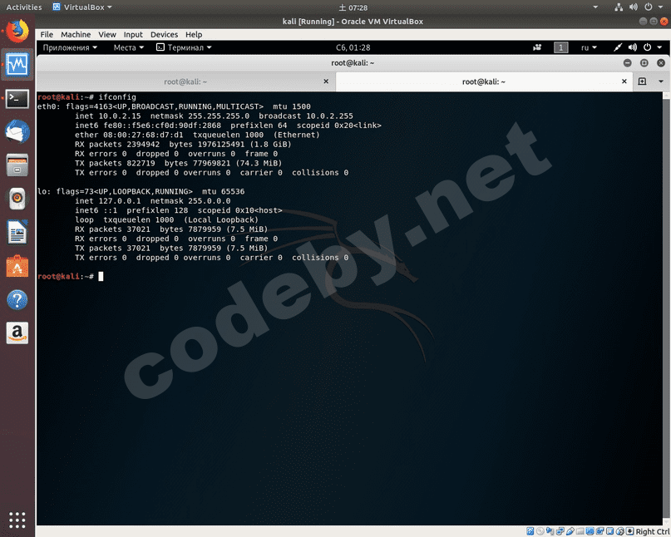Image resolution: width=671 pixels, height=537 pixels.
Task: Click VirtualBox mouse integration status icon
Action: pos(620,531)
